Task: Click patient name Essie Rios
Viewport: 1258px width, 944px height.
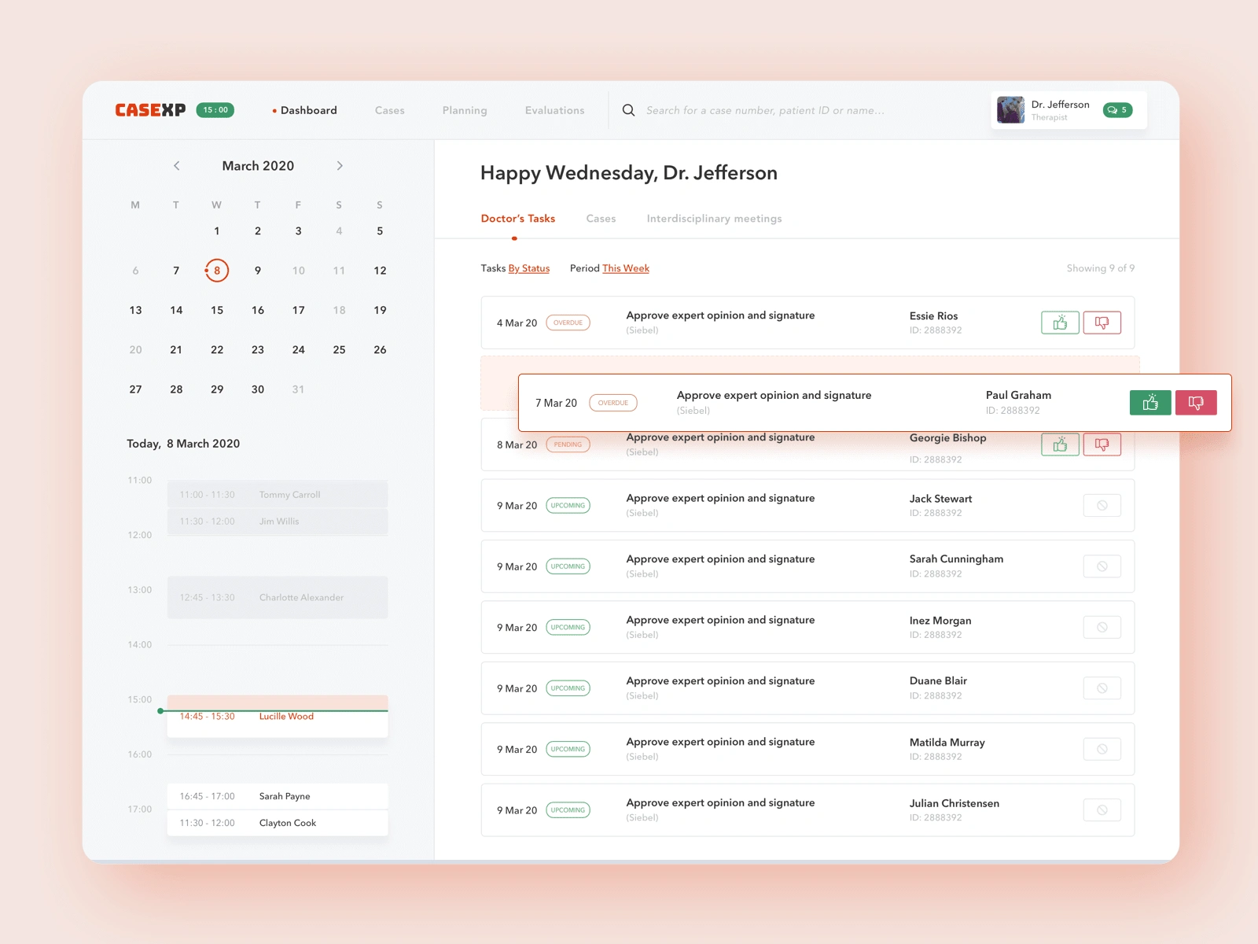Action: [x=933, y=316]
